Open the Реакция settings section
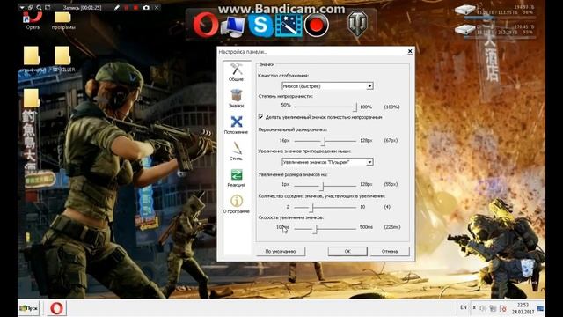Viewport: 563px width, 317px height. (237, 178)
